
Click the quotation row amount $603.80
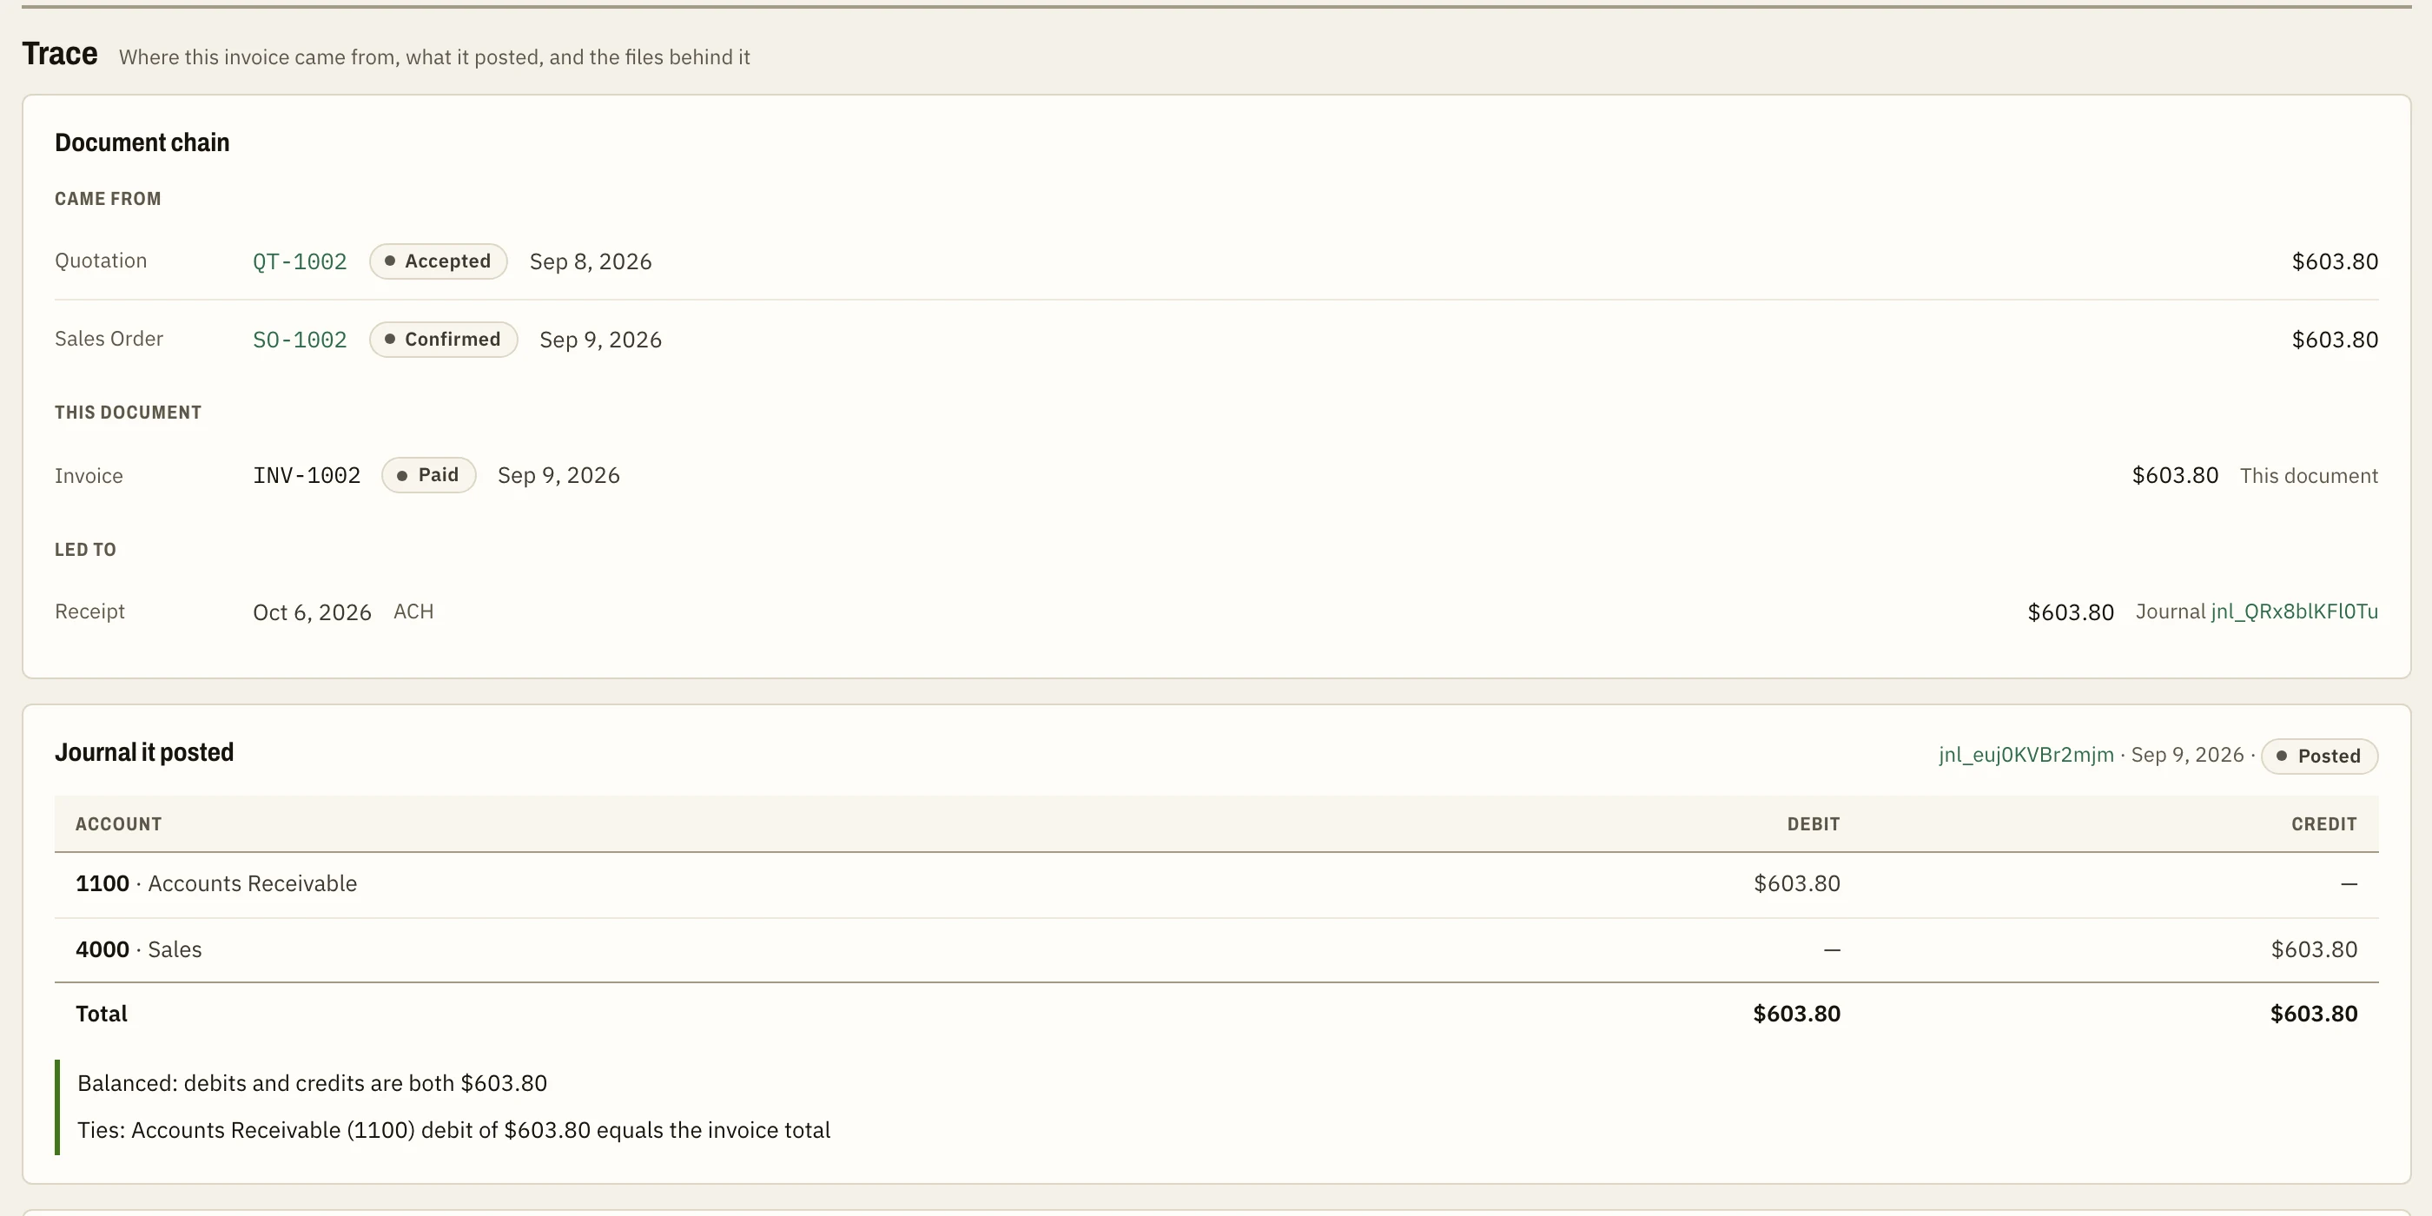click(x=2335, y=261)
